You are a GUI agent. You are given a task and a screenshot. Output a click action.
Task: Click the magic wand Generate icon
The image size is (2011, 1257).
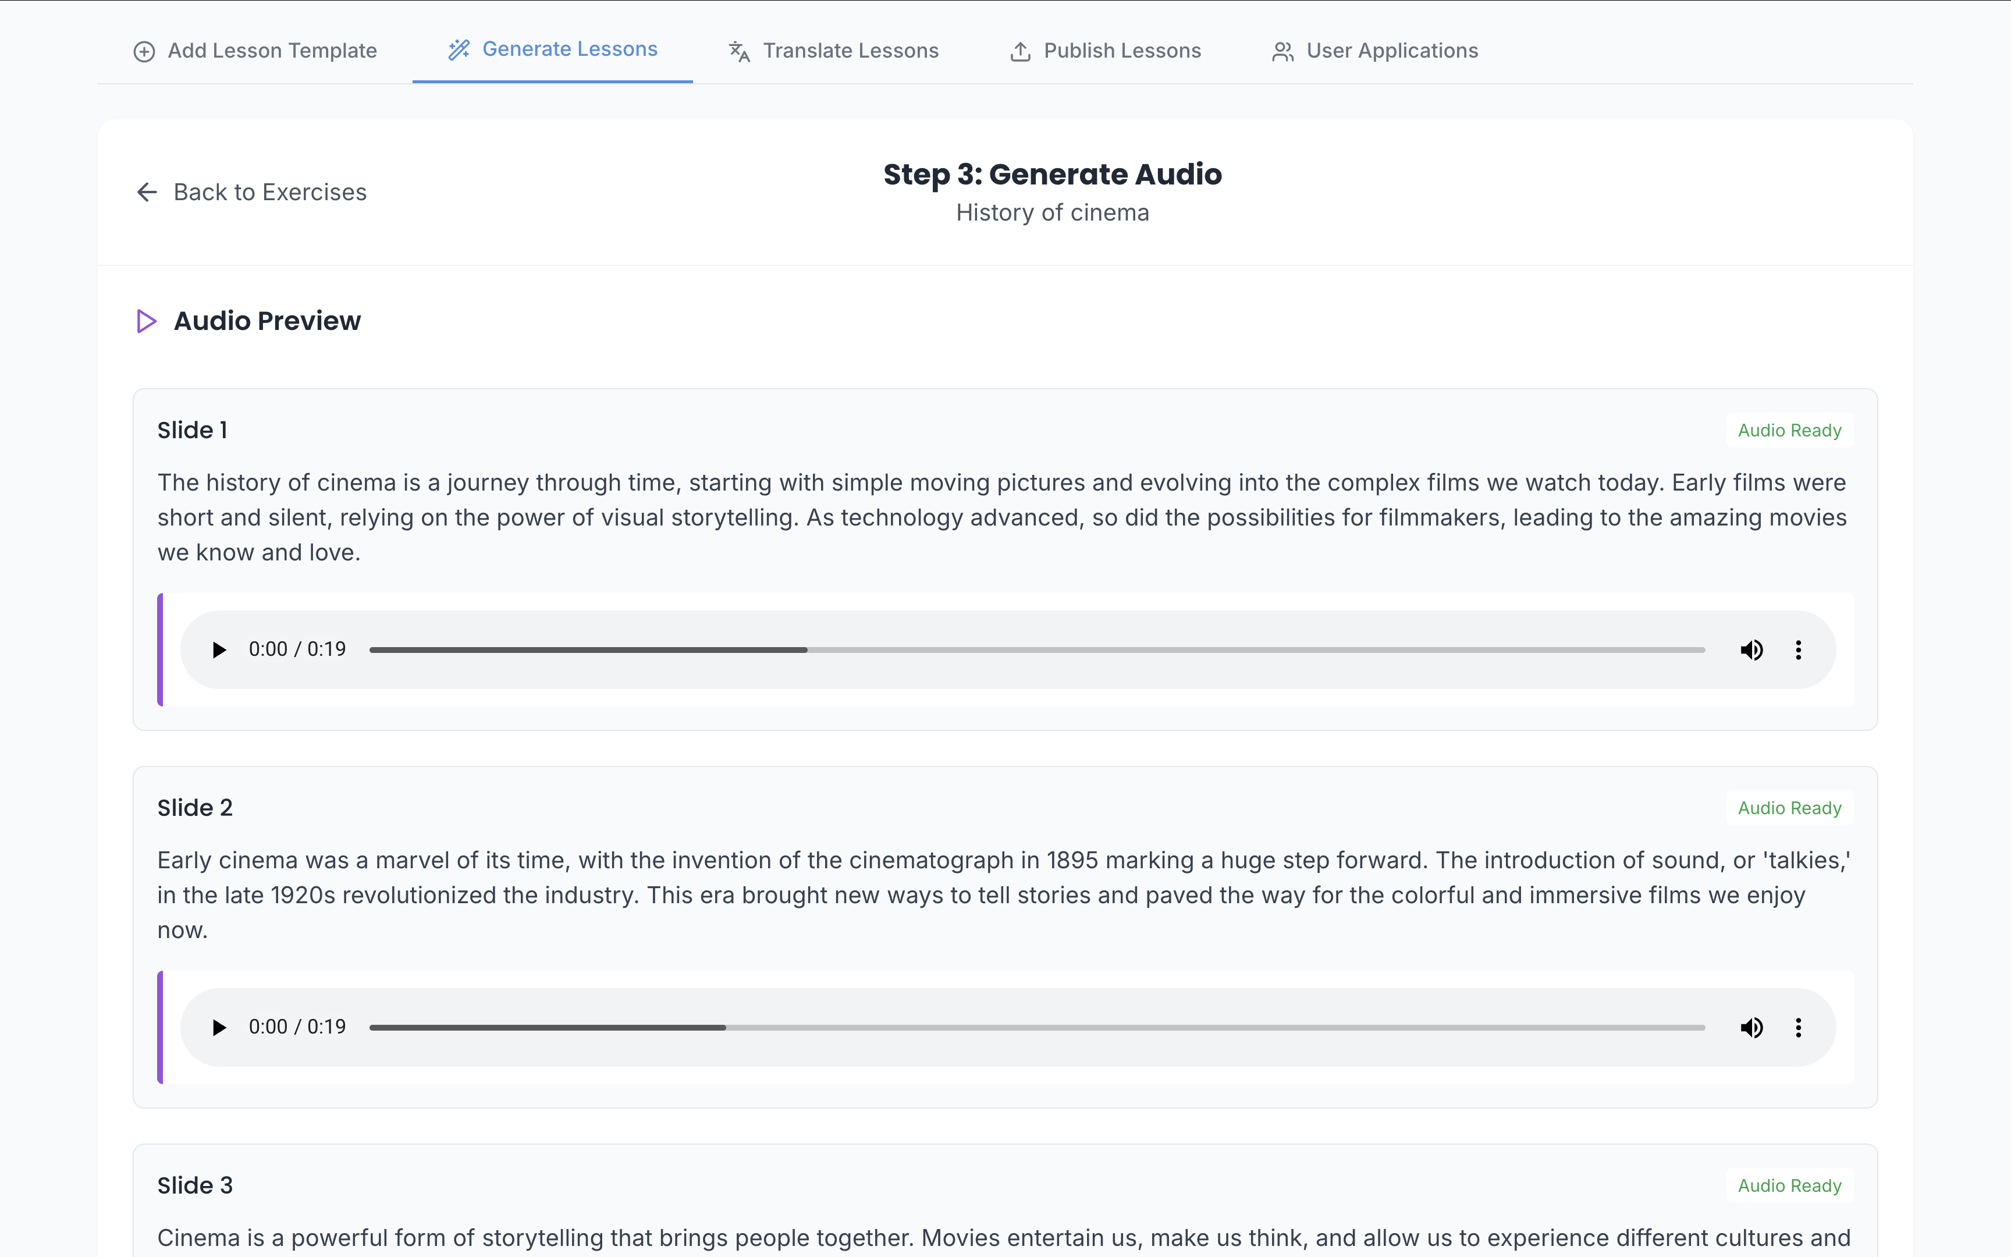pyautogui.click(x=459, y=50)
